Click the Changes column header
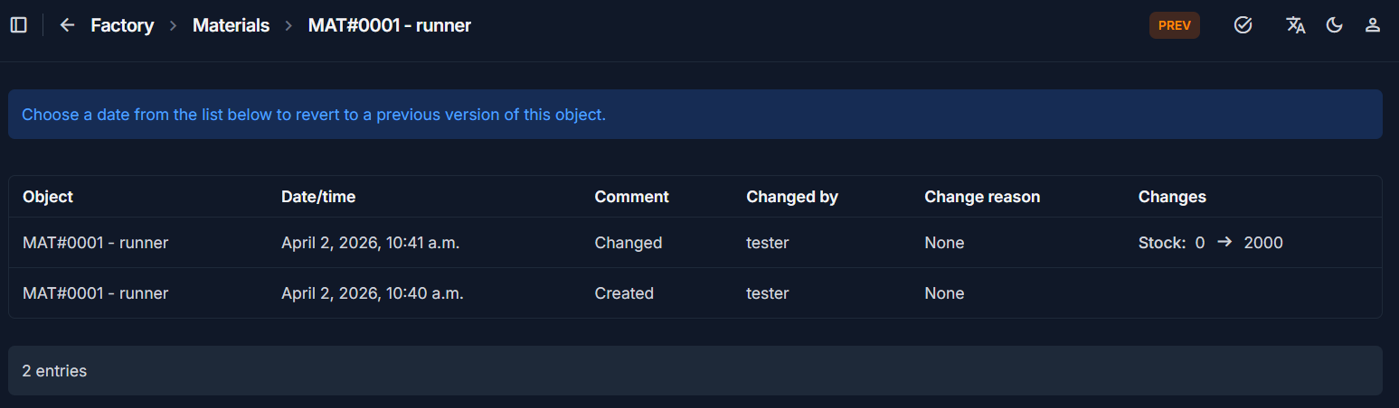Viewport: 1399px width, 408px height. click(1172, 197)
